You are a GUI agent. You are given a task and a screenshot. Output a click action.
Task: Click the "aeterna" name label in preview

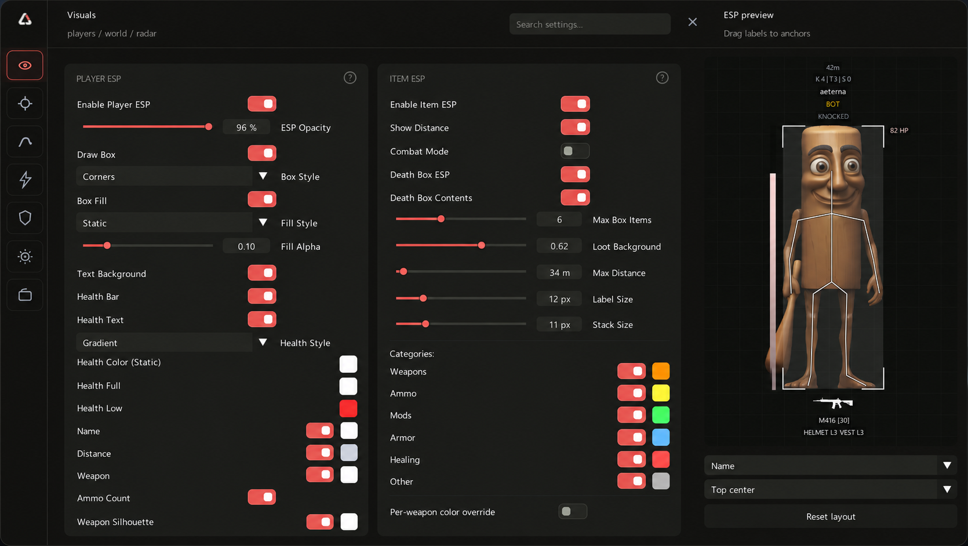pyautogui.click(x=833, y=92)
